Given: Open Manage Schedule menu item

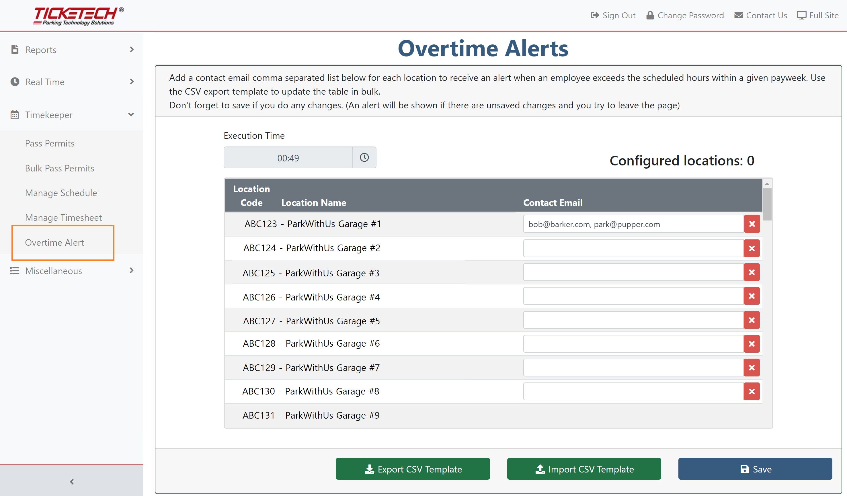Looking at the screenshot, I should [x=61, y=193].
